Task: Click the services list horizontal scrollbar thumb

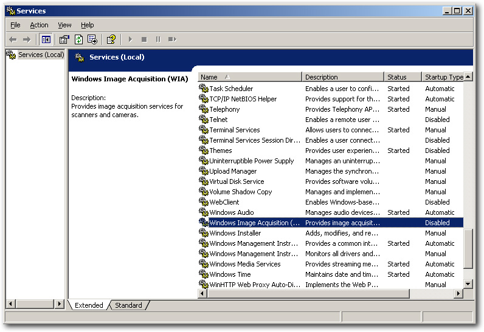Action: [x=308, y=294]
